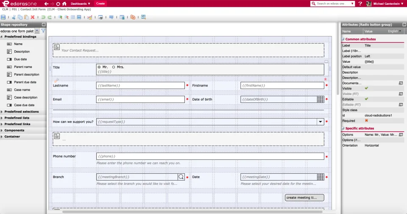The height and width of the screenshot is (214, 407).
Task: Click the red Create button
Action: pos(100,4)
